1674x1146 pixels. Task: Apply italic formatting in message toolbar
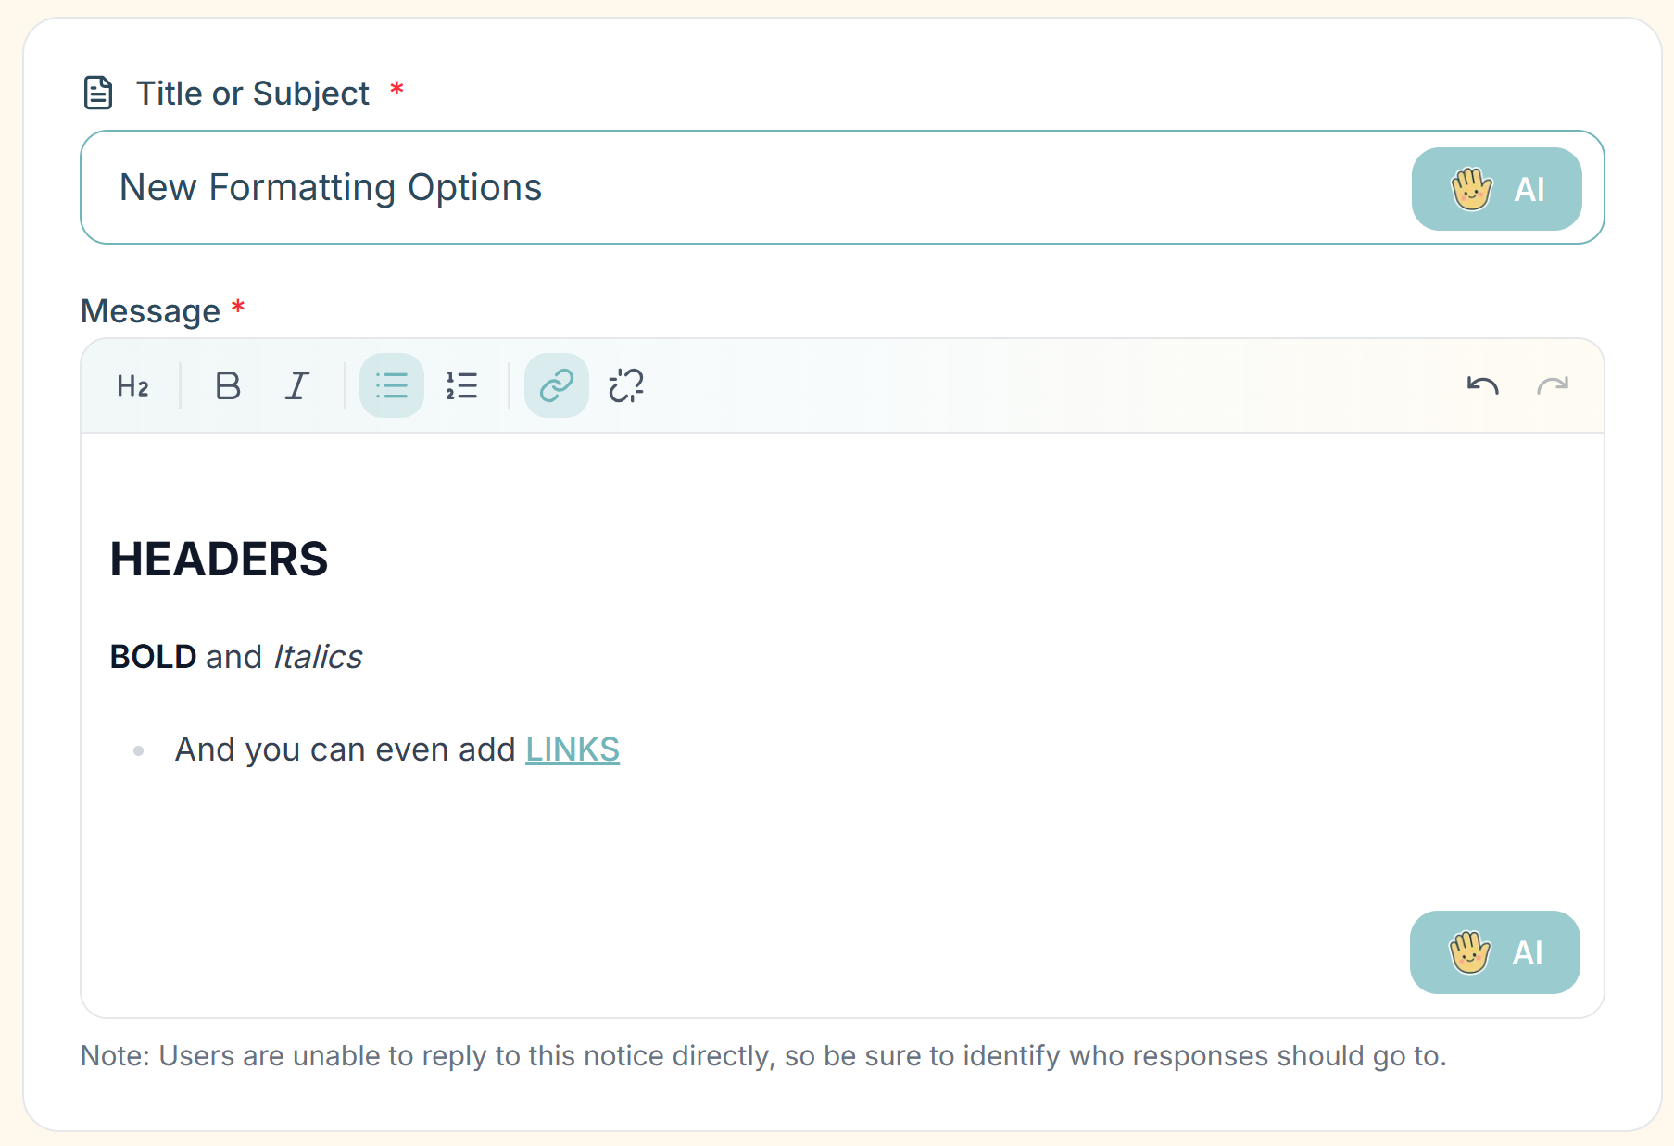(x=296, y=385)
